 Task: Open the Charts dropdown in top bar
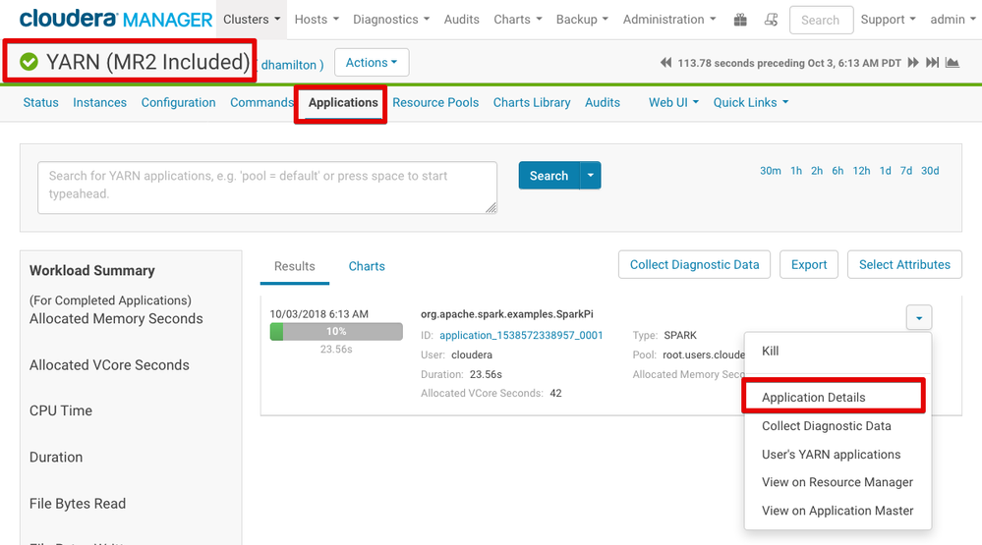[518, 20]
